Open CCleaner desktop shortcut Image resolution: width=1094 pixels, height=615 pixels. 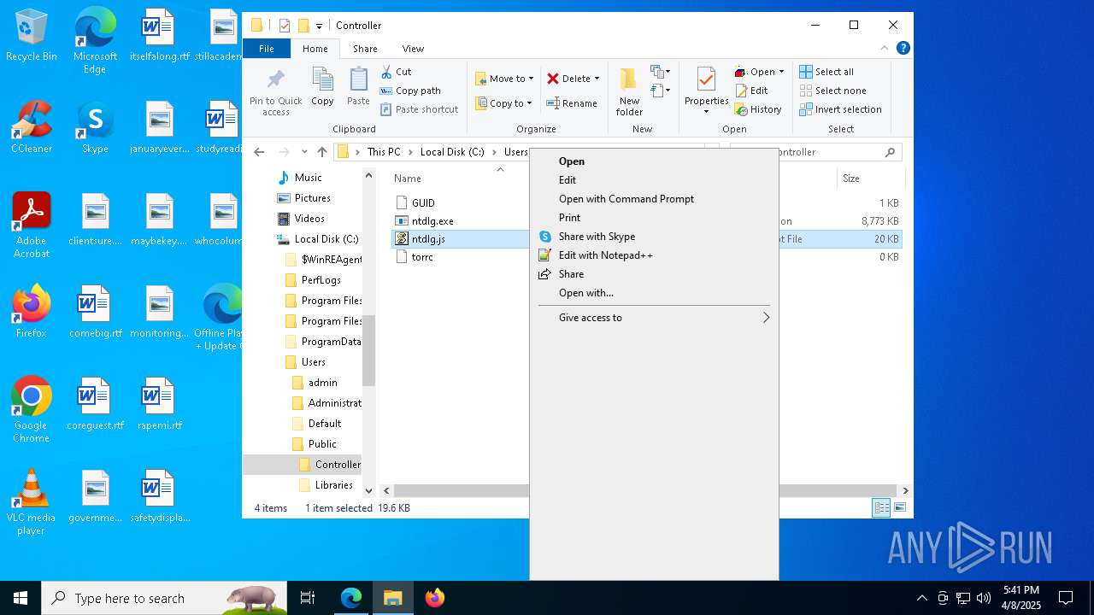point(32,128)
